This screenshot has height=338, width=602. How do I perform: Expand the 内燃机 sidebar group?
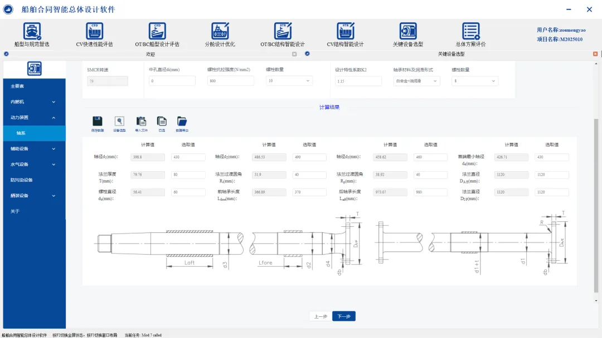pyautogui.click(x=34, y=102)
